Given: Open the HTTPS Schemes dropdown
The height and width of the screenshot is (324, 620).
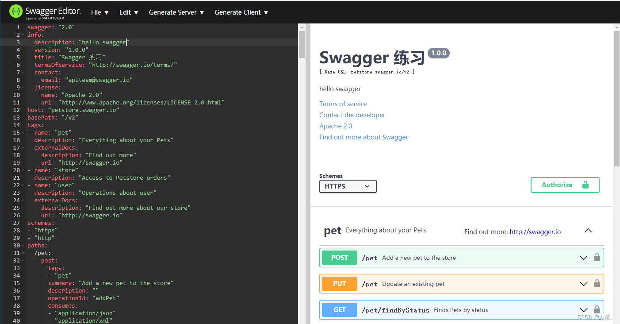Looking at the screenshot, I should pos(348,186).
